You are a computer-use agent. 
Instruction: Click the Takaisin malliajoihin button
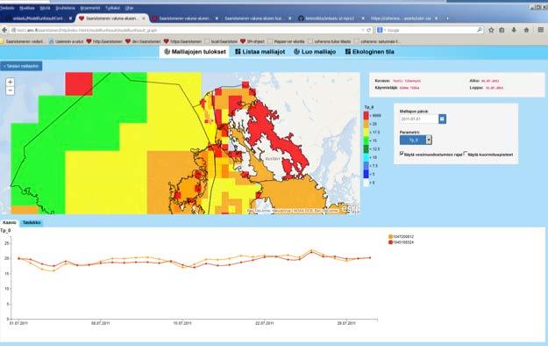(x=21, y=66)
